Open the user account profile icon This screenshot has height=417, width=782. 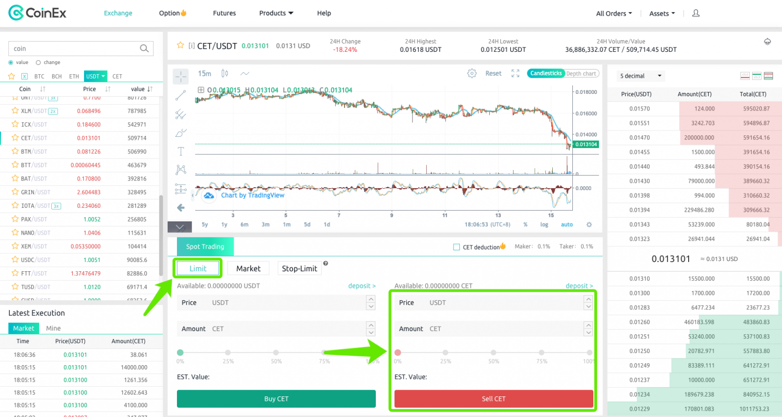click(x=696, y=13)
